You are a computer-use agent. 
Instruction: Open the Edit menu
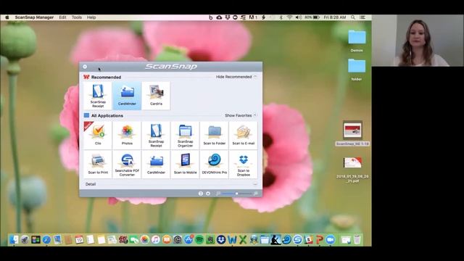coord(62,17)
